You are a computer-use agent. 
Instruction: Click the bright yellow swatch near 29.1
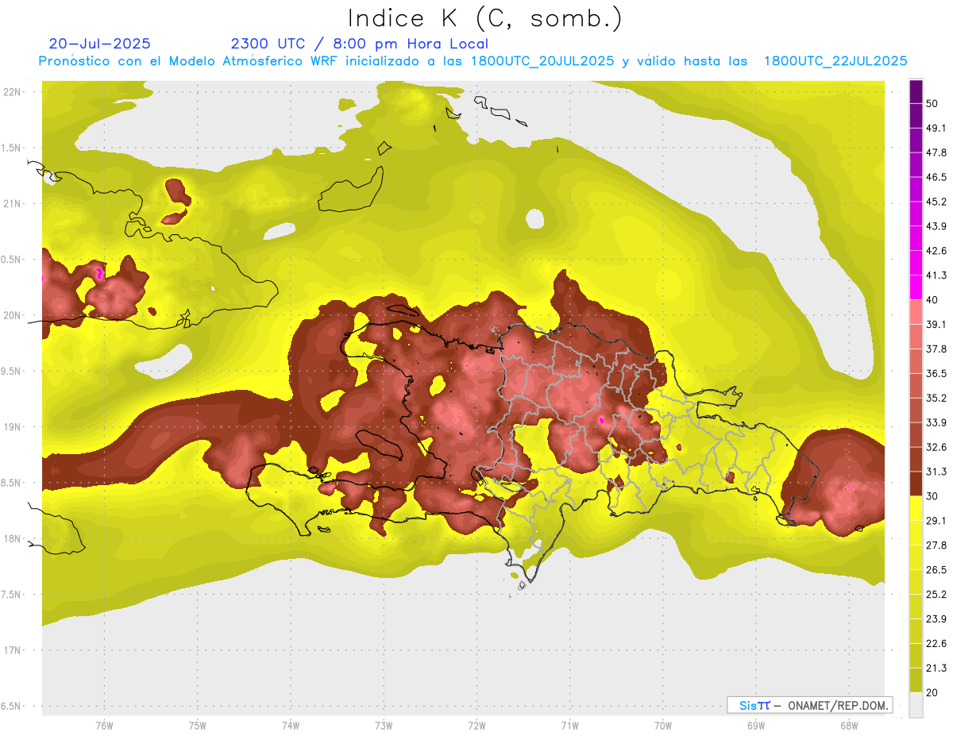click(916, 508)
